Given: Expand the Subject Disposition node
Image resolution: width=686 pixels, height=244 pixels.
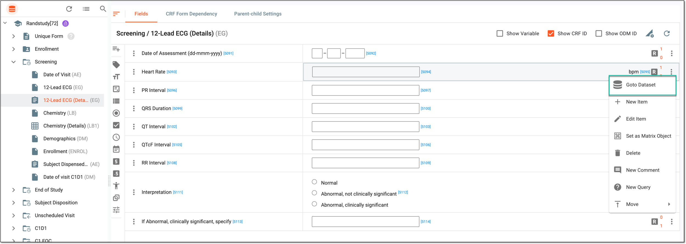Looking at the screenshot, I should 13,203.
